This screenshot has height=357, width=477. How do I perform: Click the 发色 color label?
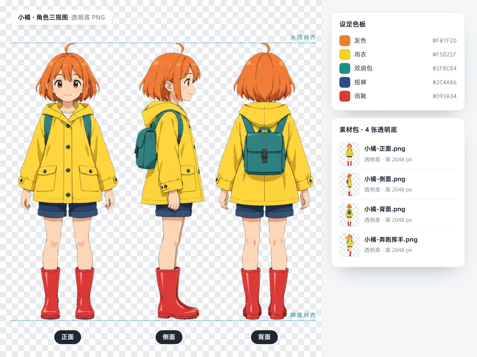[360, 41]
